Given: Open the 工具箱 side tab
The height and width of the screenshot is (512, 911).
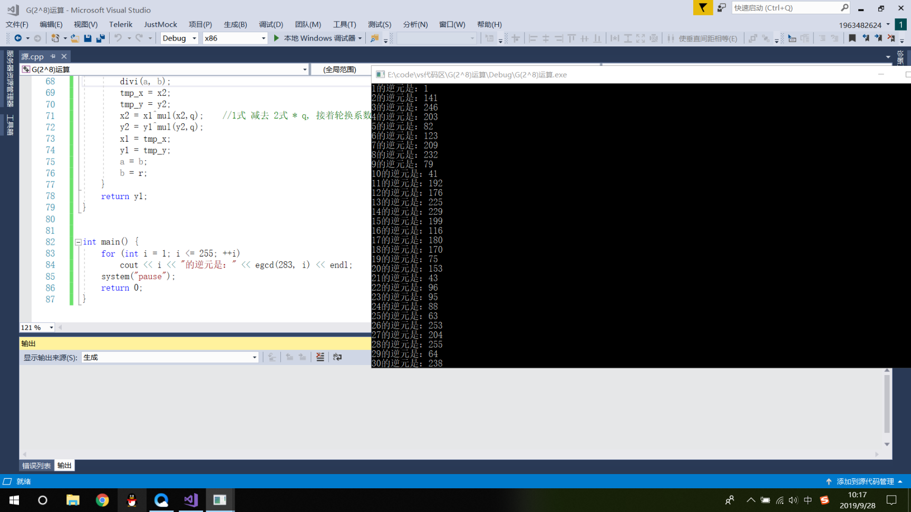Looking at the screenshot, I should (x=9, y=125).
